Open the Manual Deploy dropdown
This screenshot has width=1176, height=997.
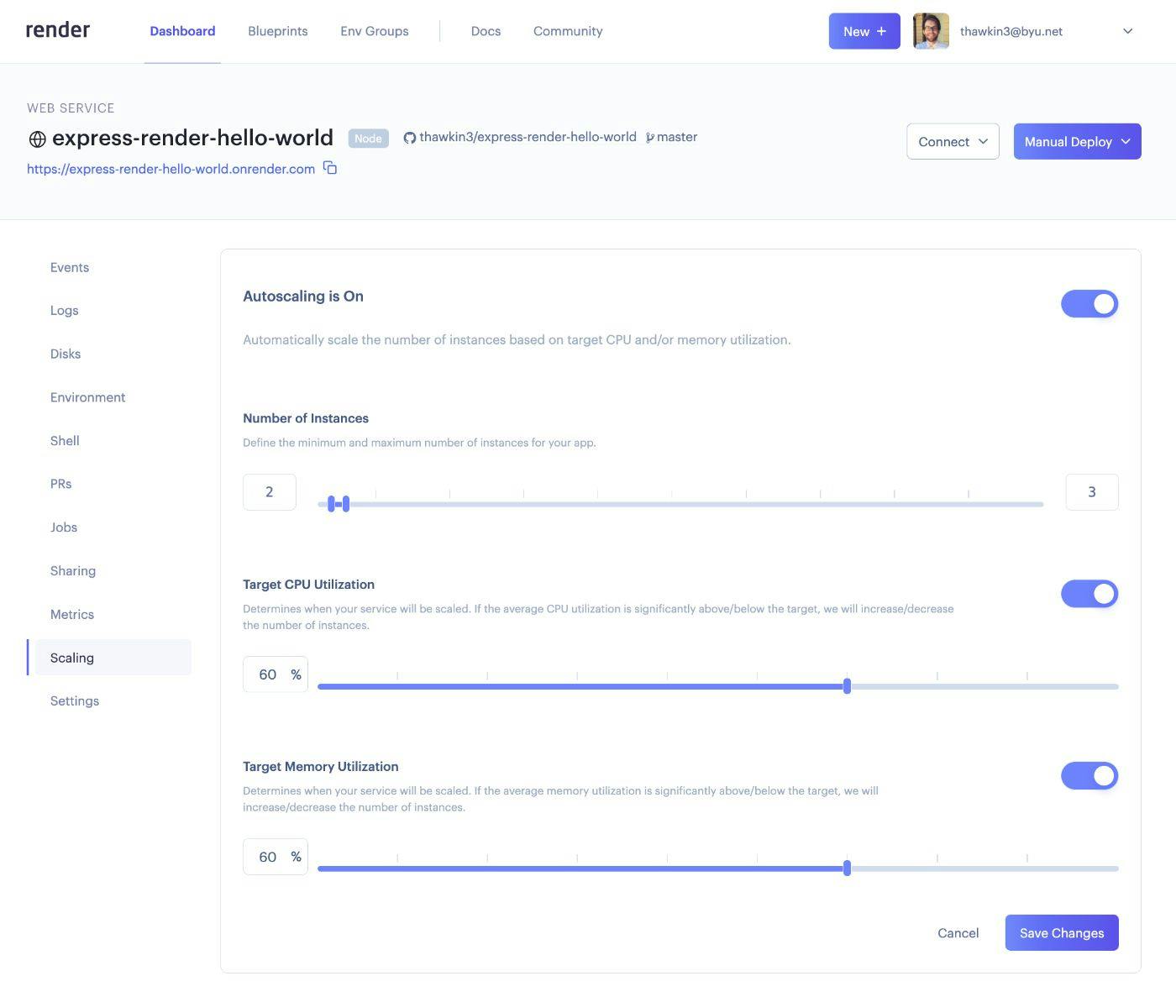[x=1077, y=141]
